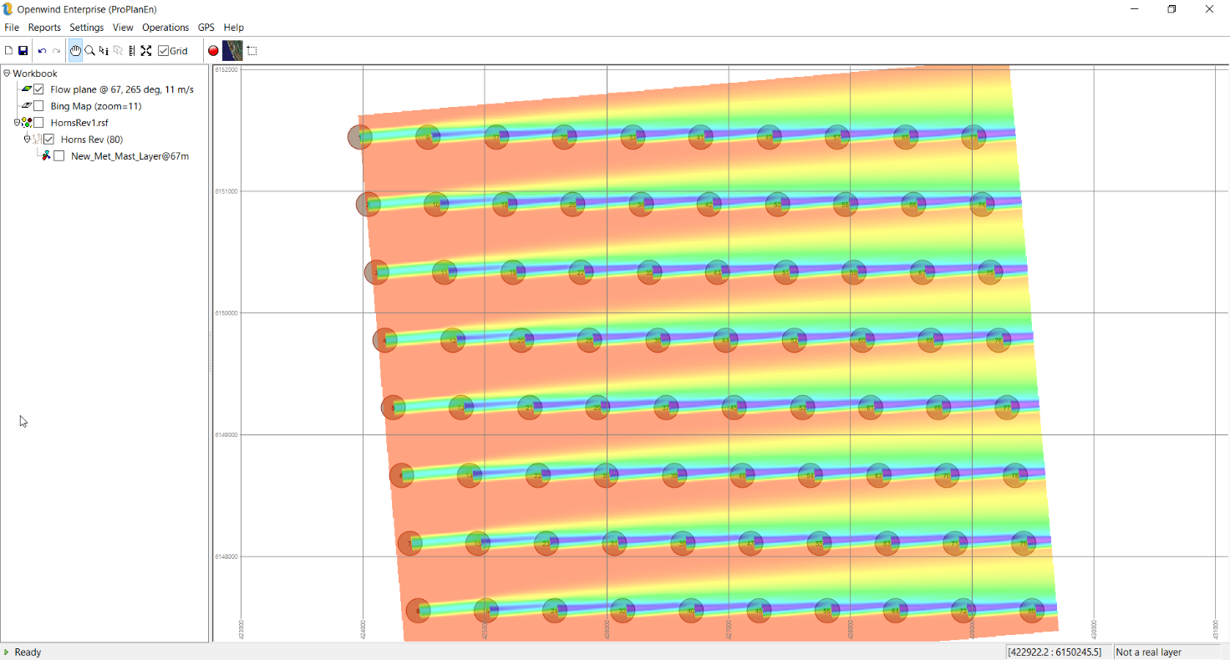1230x660 pixels.
Task: Activate the query info pointer tool
Action: [x=104, y=51]
